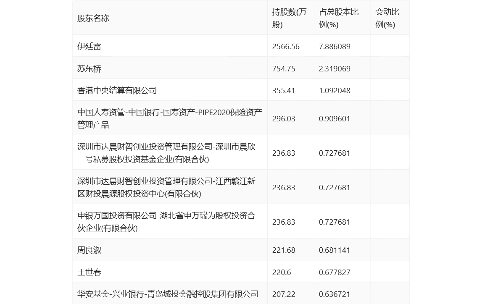
Task: Select the 江西赣江新区财投晨源 shareholder name
Action: coord(166,187)
